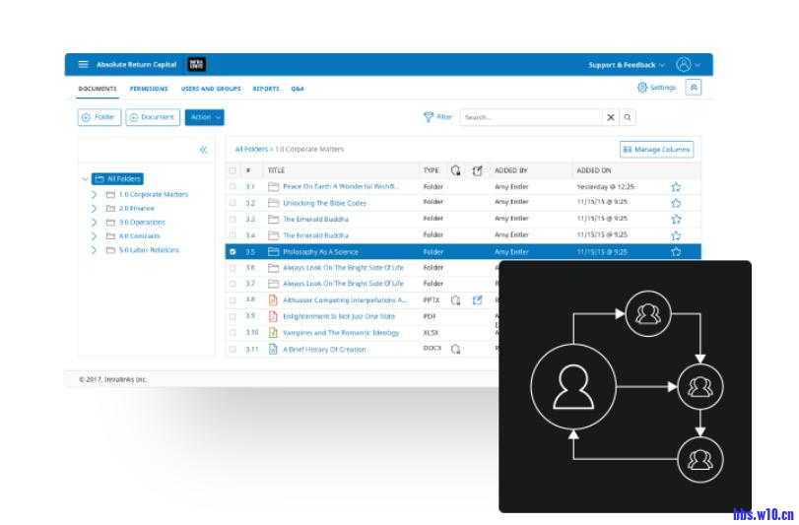Open the Support & Feedback menu
This screenshot has height=525, width=799.
tap(627, 65)
